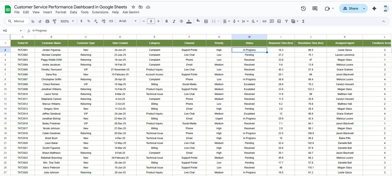Insert a chart from the toolbar

coord(279,21)
